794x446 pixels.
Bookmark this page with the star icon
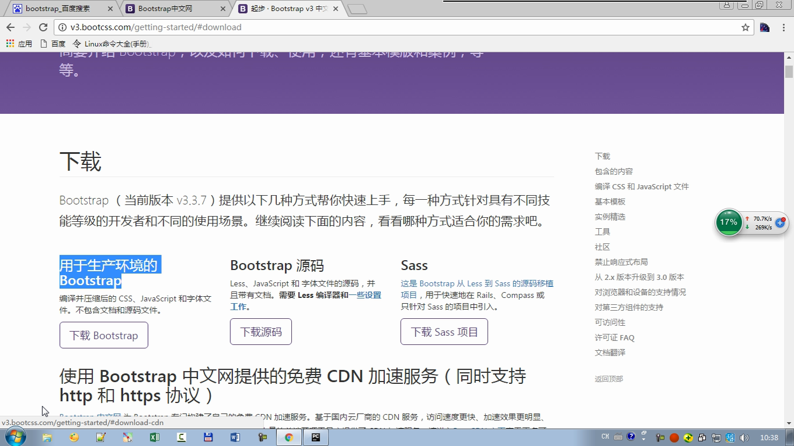[745, 27]
